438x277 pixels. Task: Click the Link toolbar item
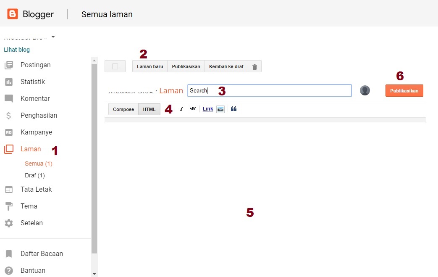pyautogui.click(x=208, y=109)
